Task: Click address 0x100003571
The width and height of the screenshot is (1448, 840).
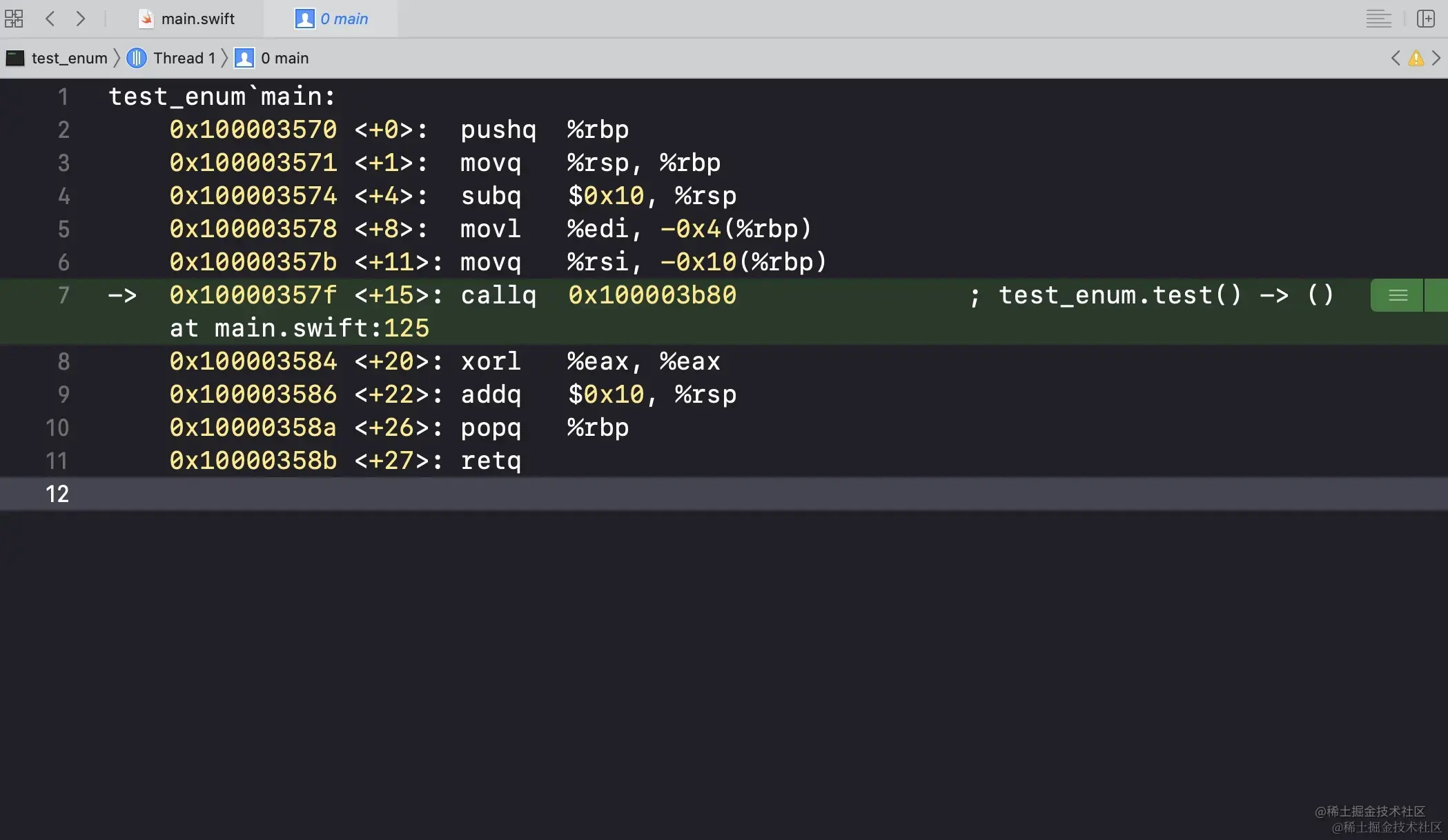Action: pos(253,163)
